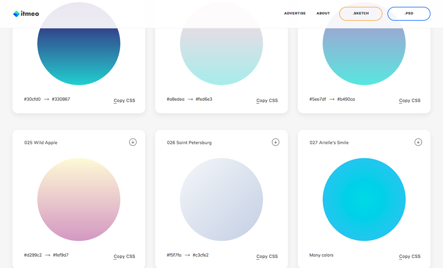
Task: Select the Saint Petersburg gradient circle
Action: point(221,199)
